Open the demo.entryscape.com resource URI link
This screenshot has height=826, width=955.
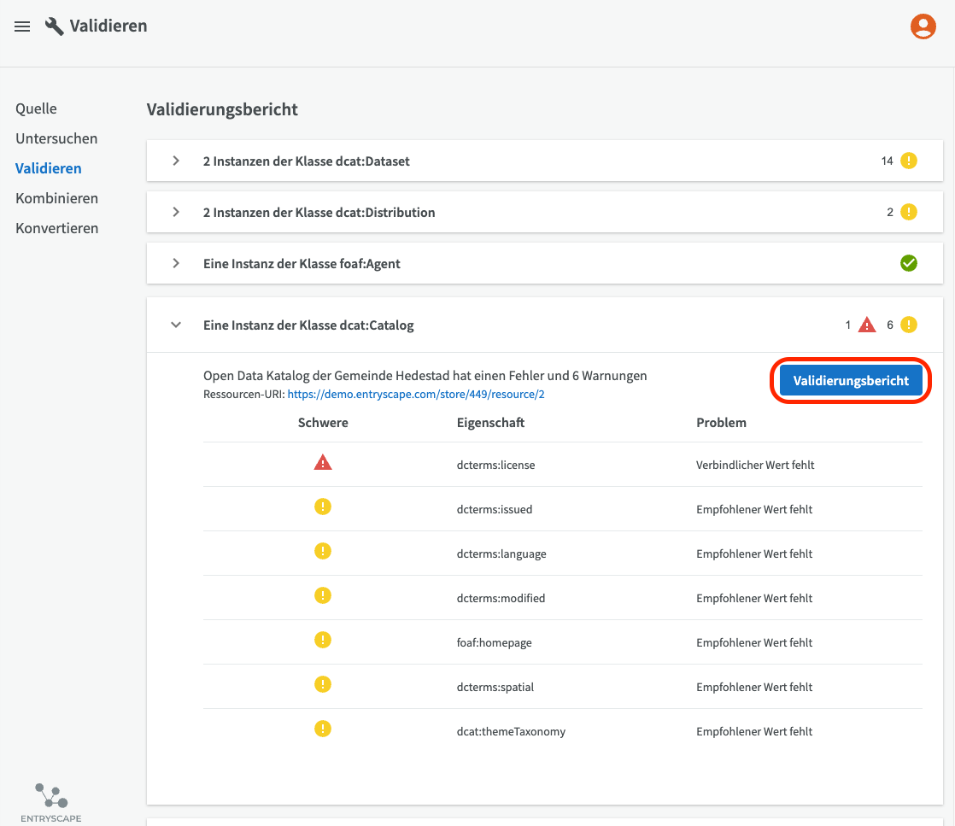coord(415,395)
